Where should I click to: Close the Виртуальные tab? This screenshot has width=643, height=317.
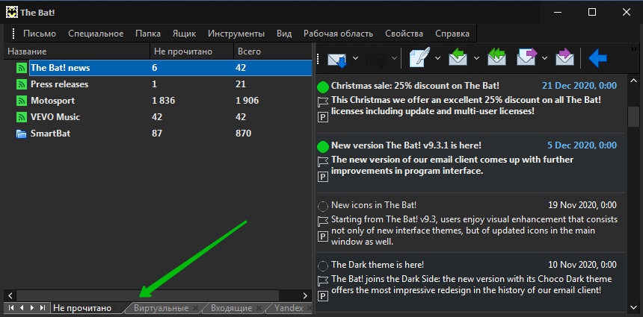point(196,308)
